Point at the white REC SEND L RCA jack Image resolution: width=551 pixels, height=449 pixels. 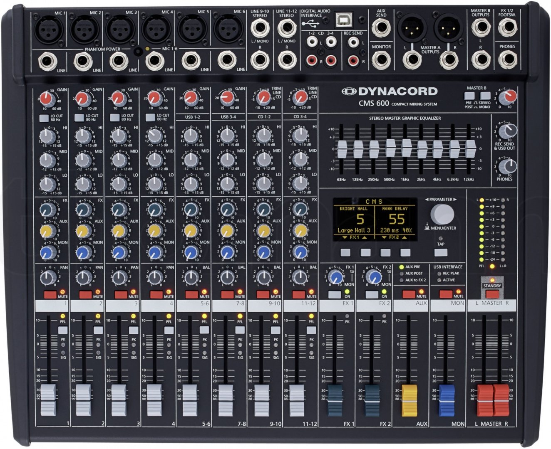click(354, 42)
